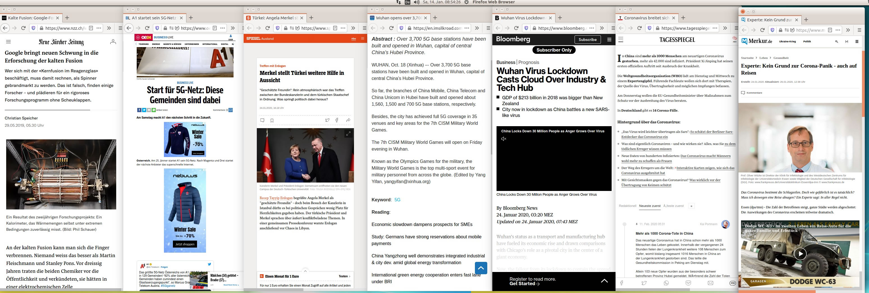The image size is (869, 293).
Task: Toggle reader view in Spiegel window
Action: (x=335, y=28)
